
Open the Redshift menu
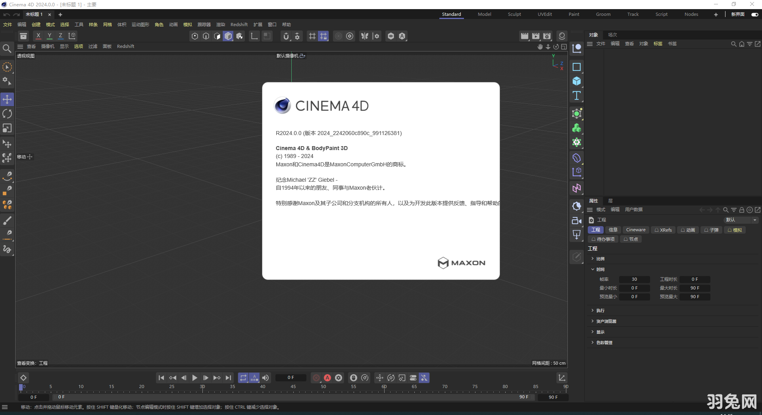239,24
